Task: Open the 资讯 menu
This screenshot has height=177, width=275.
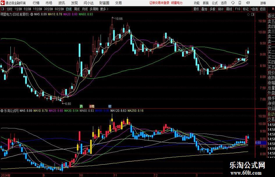Action: pyautogui.click(x=62, y=3)
